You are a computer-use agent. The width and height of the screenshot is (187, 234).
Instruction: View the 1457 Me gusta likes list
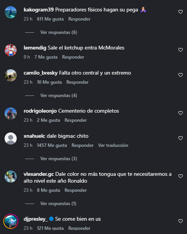(52, 145)
